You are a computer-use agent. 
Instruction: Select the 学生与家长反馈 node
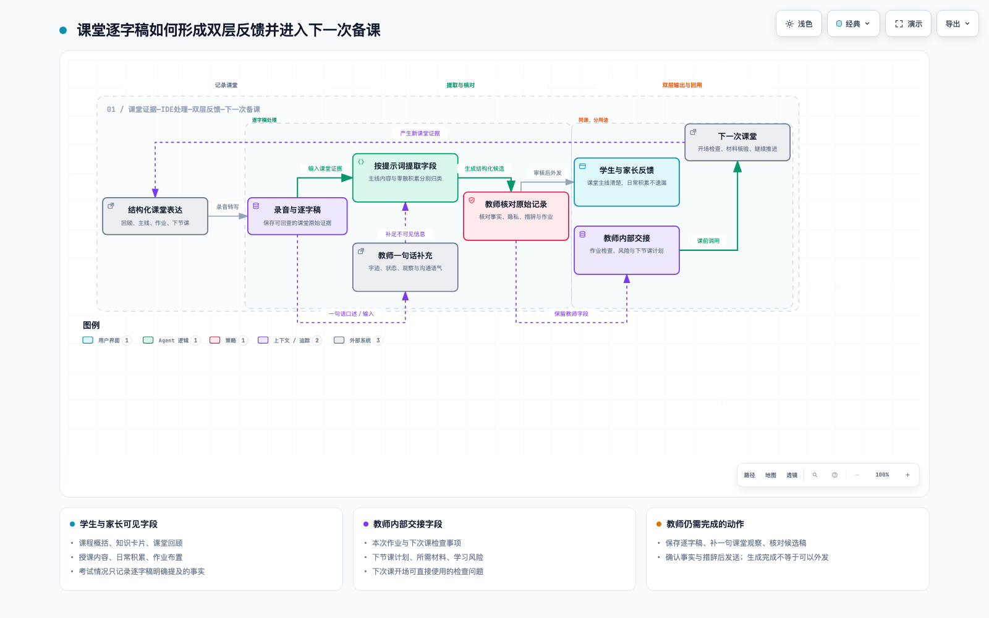pyautogui.click(x=627, y=182)
